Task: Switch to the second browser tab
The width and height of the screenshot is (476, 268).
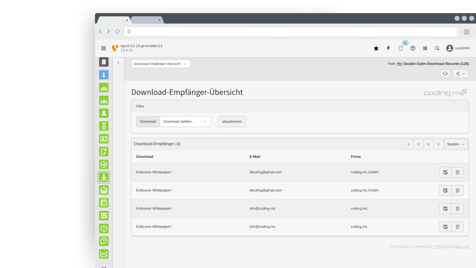Action: (x=146, y=20)
